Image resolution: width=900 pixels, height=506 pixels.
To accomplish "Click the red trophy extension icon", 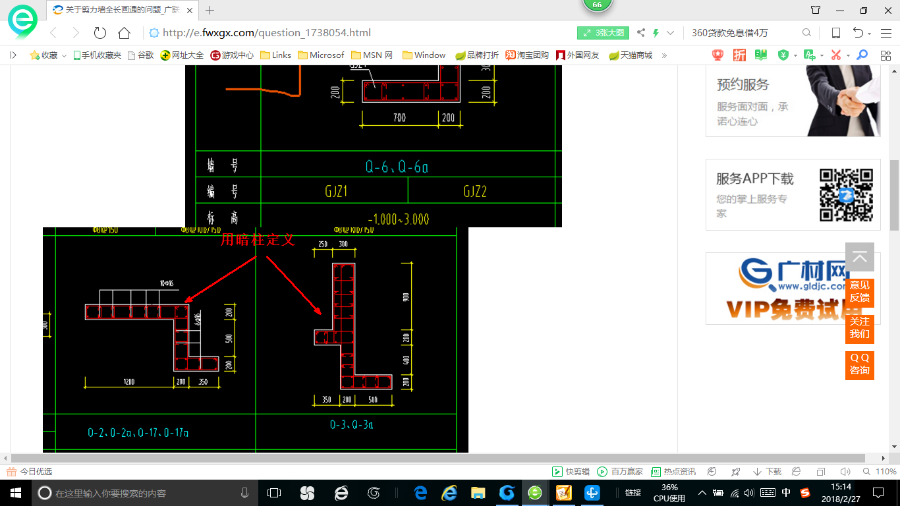I will pyautogui.click(x=717, y=55).
